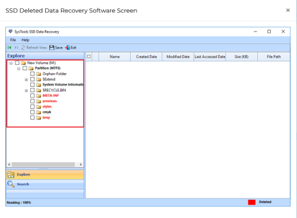Click the styles folder icon
Viewport: 297px width, 218px height.
coord(39,107)
